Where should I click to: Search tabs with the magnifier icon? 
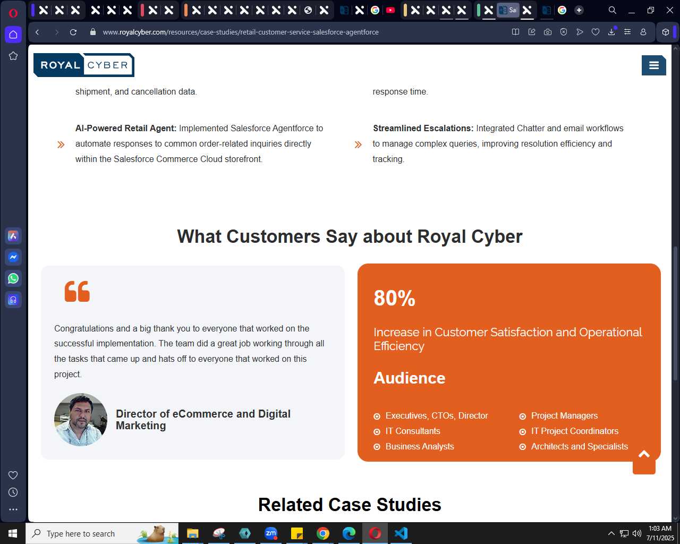tap(613, 10)
